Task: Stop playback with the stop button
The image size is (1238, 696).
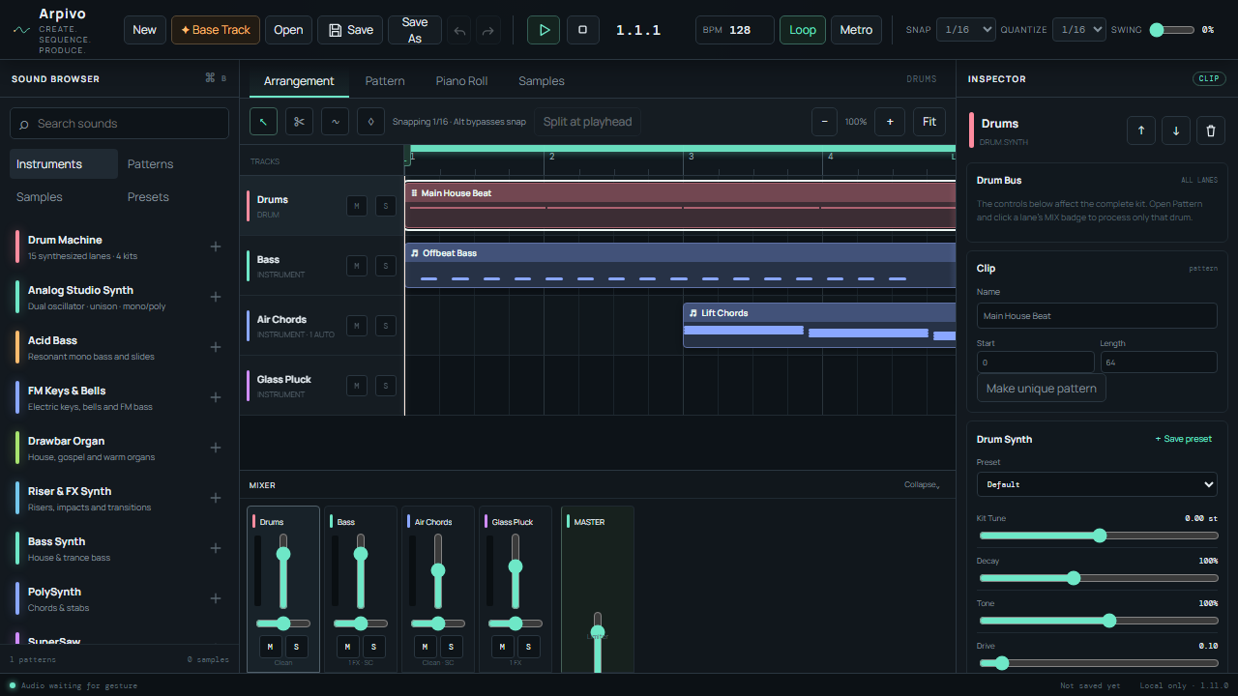Action: tap(582, 30)
